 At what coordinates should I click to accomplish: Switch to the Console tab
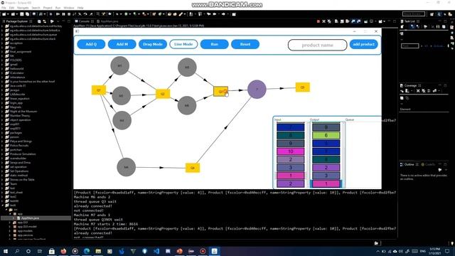[x=84, y=21]
